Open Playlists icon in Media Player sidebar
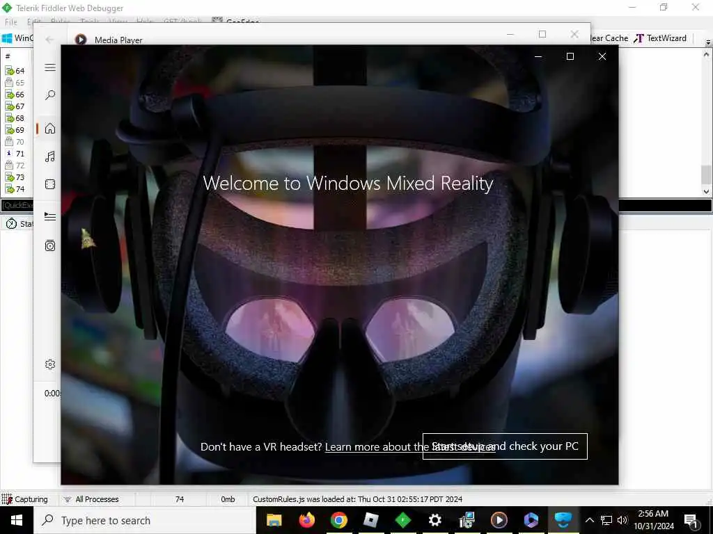713x534 pixels. click(x=50, y=245)
